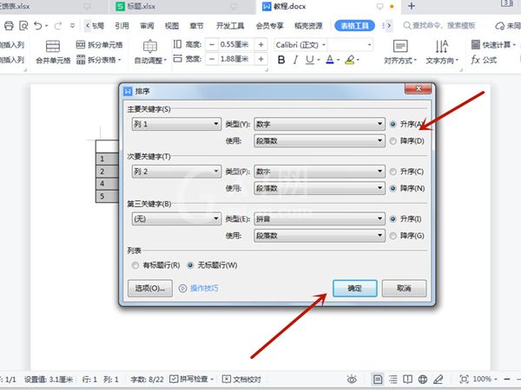Viewport: 521px width, 390px height.
Task: Open secondary key 类型(P) dropdown
Action: pos(320,172)
